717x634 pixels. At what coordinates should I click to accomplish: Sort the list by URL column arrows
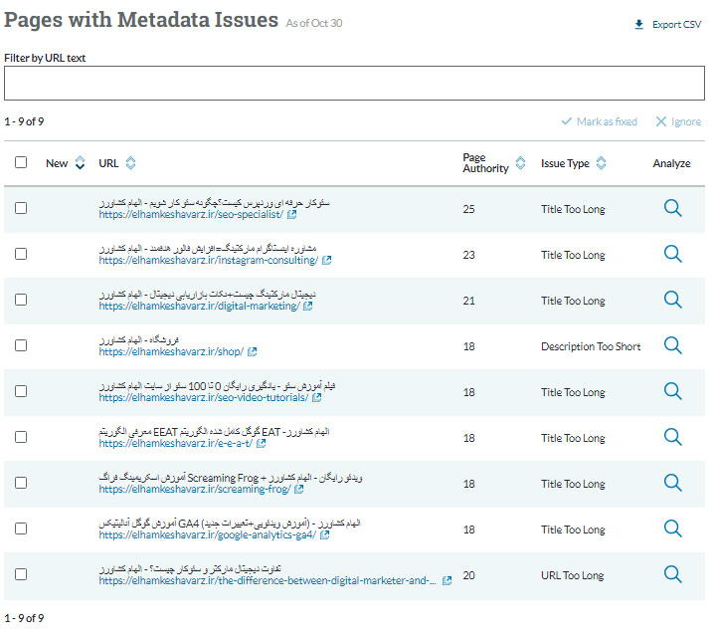tap(131, 163)
